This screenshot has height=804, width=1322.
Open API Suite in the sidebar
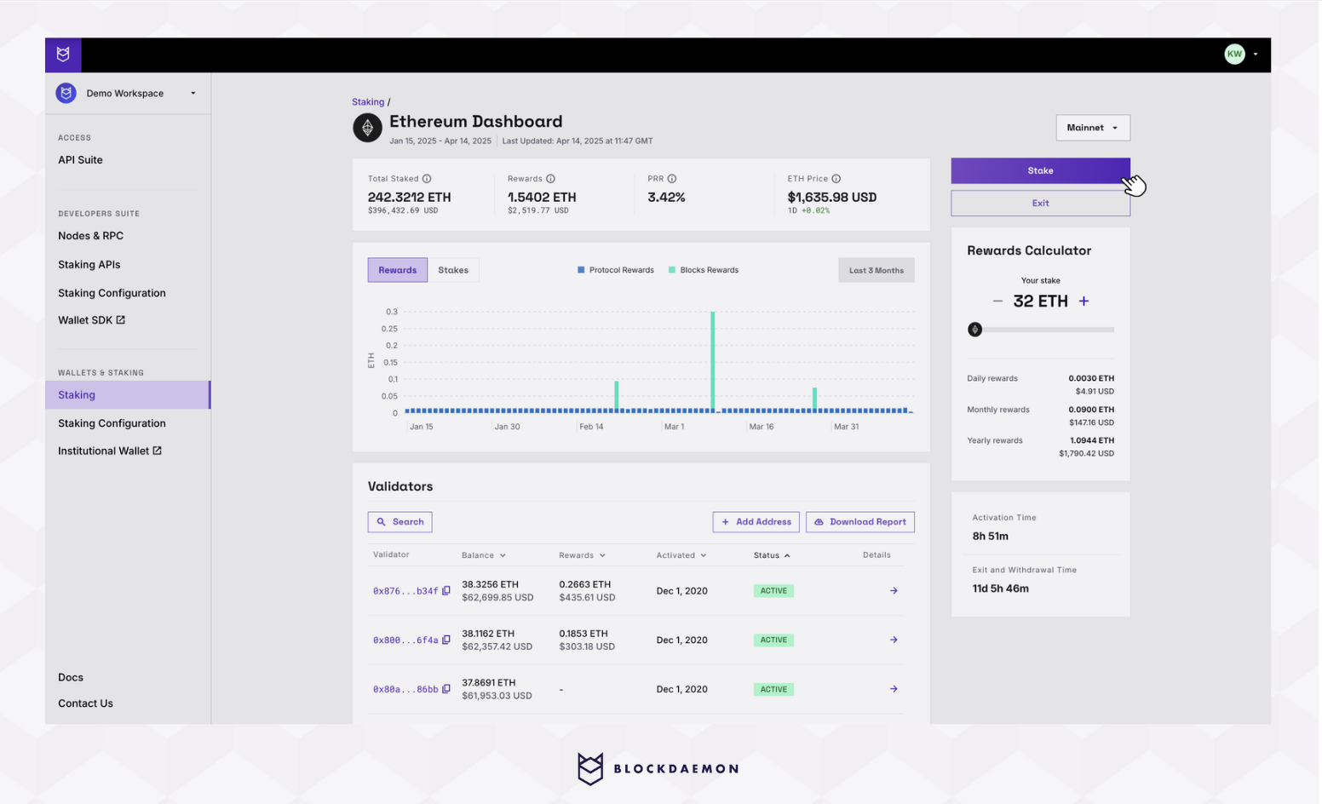pyautogui.click(x=80, y=160)
